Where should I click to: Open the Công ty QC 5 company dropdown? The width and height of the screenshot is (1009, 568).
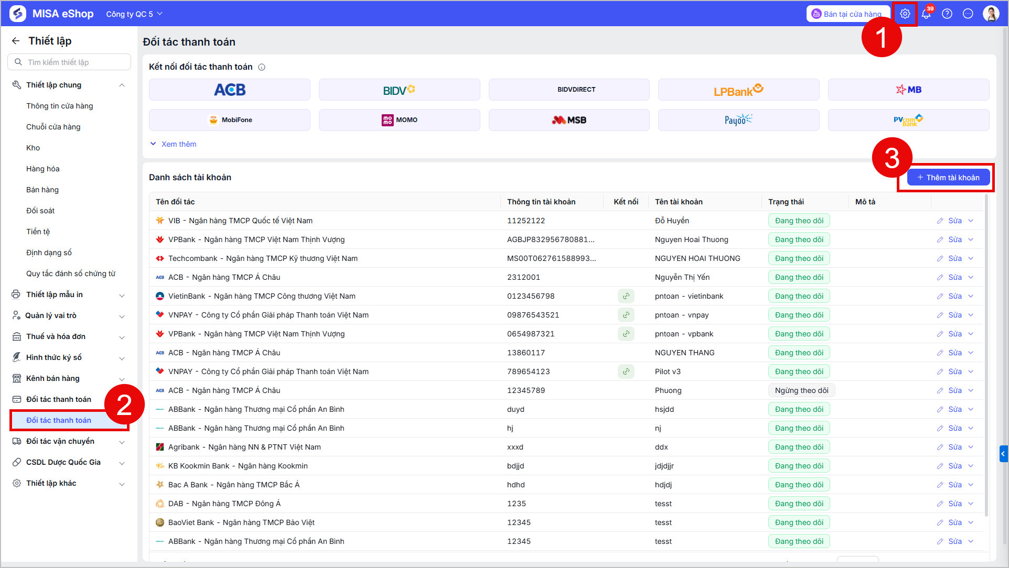click(x=134, y=14)
